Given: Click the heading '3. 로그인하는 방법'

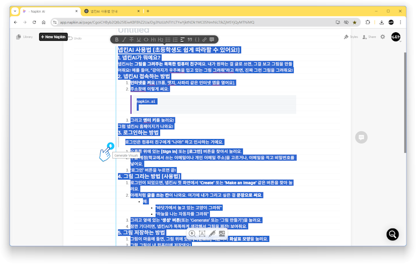Looking at the screenshot, I should coord(138,132).
